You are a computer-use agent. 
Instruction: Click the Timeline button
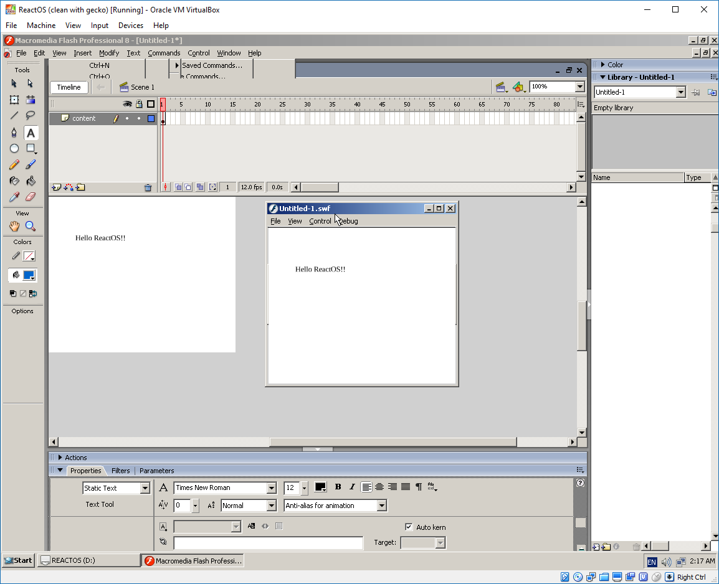pyautogui.click(x=69, y=87)
